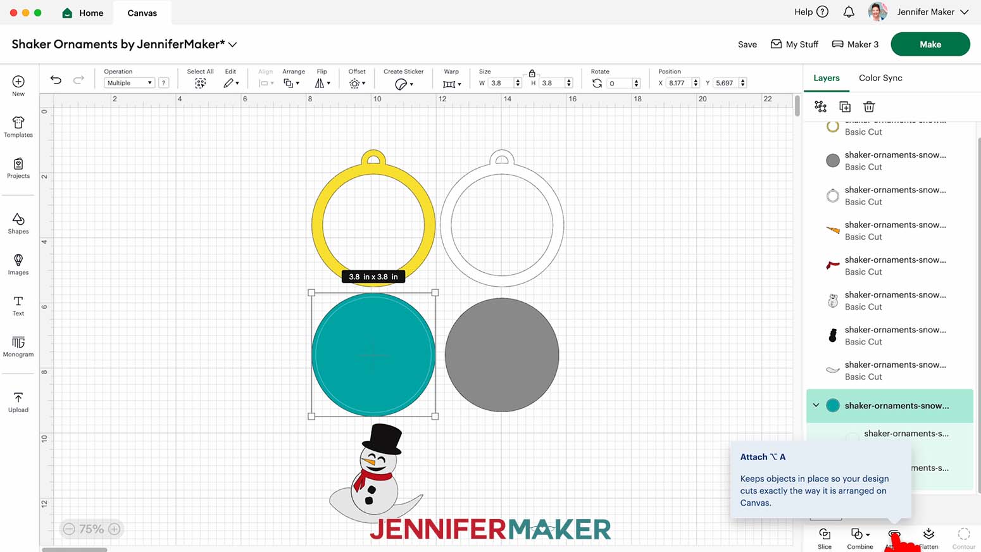The height and width of the screenshot is (552, 981).
Task: Undo the last action
Action: coord(56,80)
